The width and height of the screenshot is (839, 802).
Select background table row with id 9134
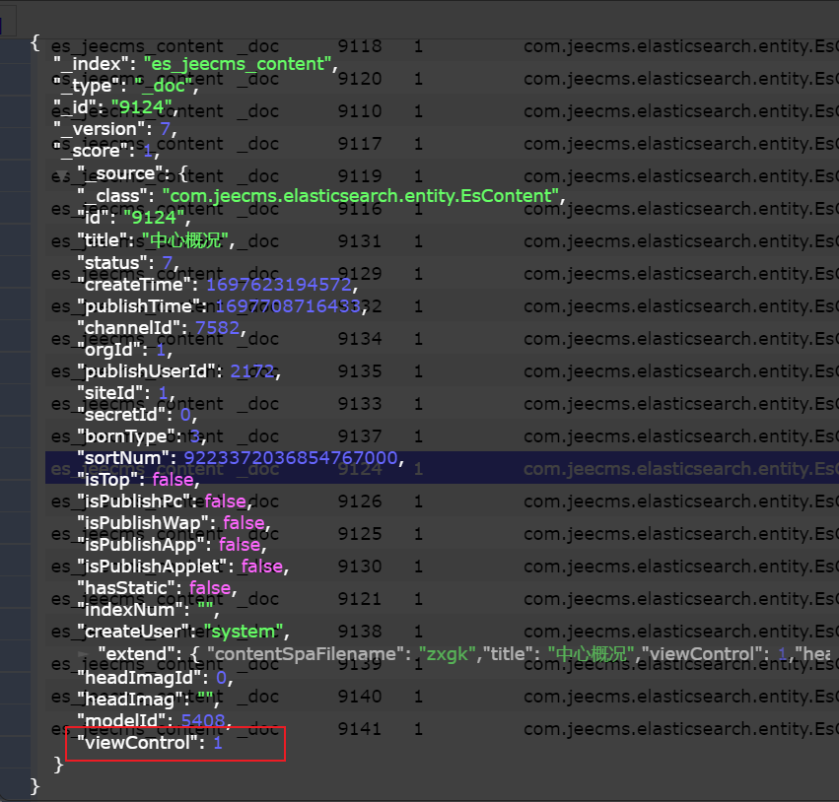[442, 339]
